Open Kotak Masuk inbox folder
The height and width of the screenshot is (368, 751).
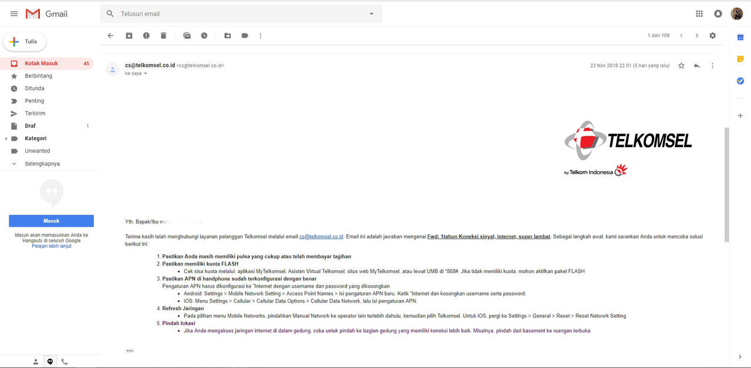(x=47, y=63)
